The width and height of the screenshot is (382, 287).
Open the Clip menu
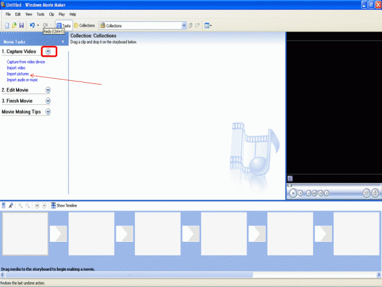(51, 14)
